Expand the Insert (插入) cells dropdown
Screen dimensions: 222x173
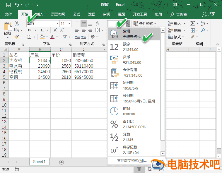click(185, 23)
